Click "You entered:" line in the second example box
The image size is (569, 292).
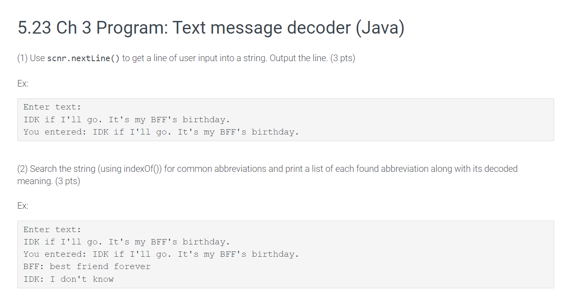point(161,254)
